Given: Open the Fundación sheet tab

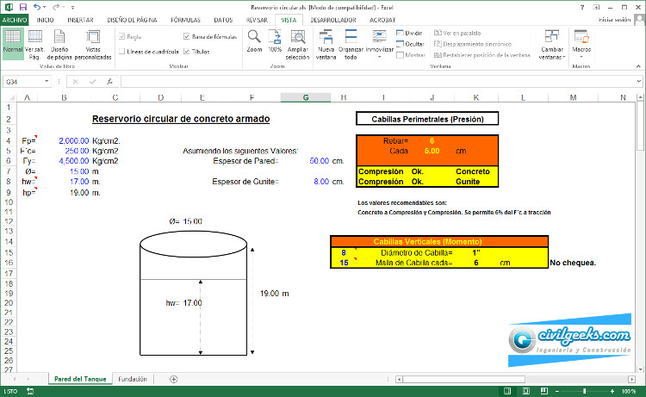Looking at the screenshot, I should [132, 379].
